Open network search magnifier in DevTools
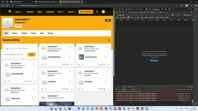Screen dimensions: 198x111 click(x=126, y=12)
